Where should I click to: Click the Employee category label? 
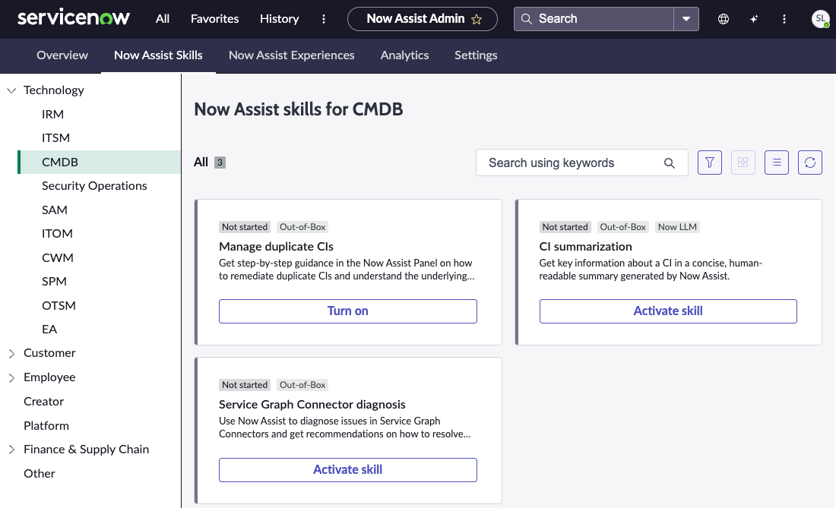click(49, 377)
